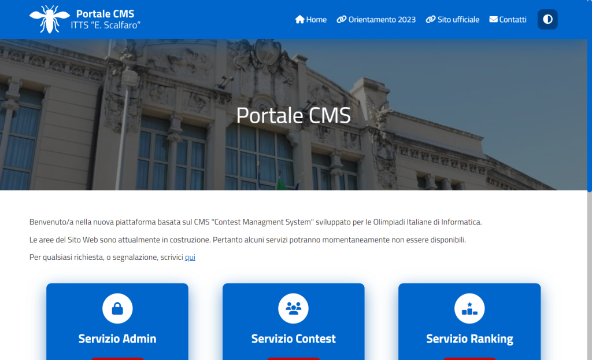The height and width of the screenshot is (360, 592).
Task: Click the Orientamento 2023 link icon
Action: (x=341, y=19)
